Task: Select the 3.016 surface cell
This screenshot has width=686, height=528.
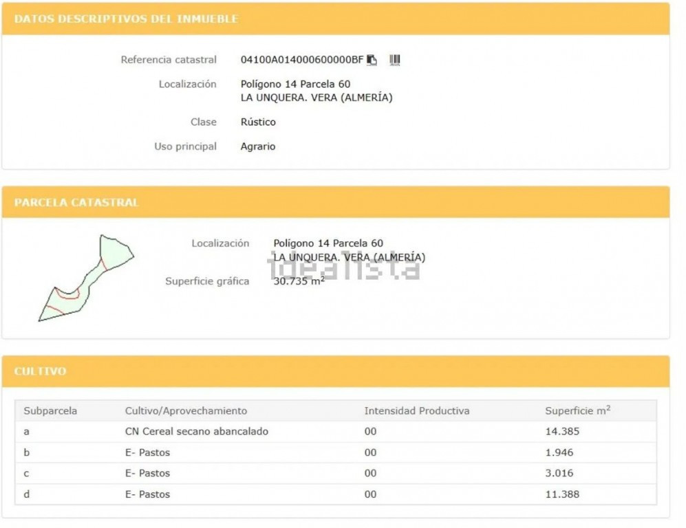Action: point(559,473)
